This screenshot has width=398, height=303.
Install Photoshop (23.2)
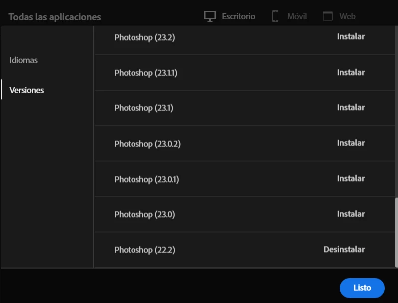pos(351,36)
